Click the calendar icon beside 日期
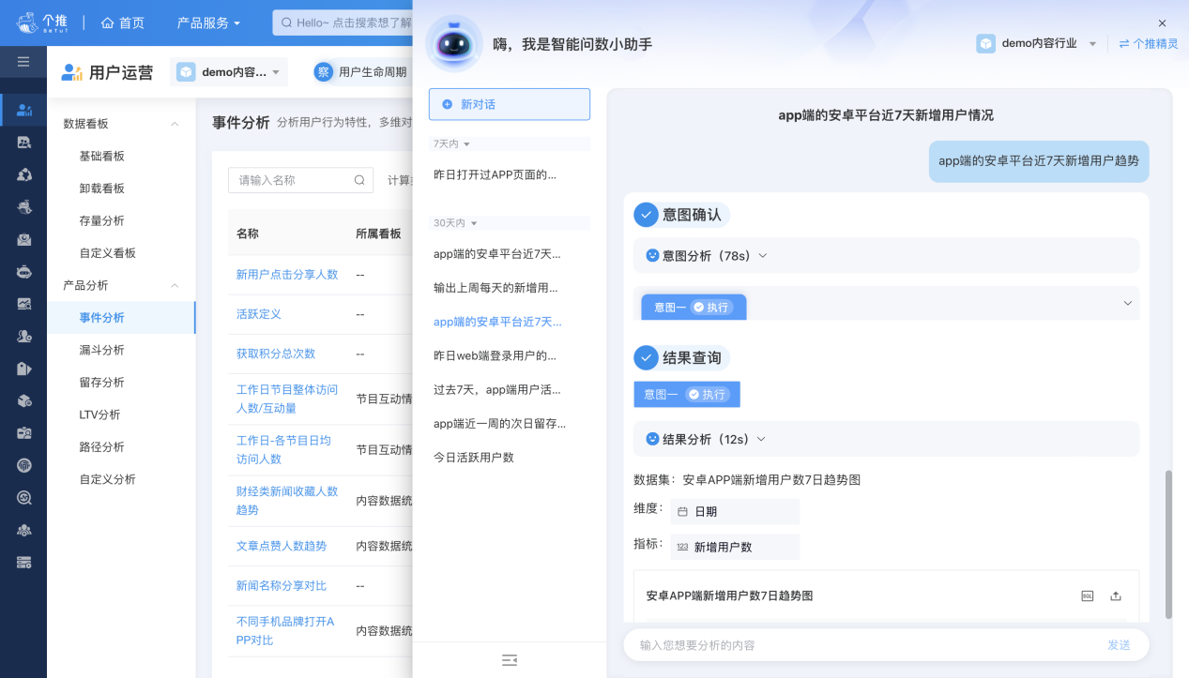The width and height of the screenshot is (1189, 678). coord(682,512)
